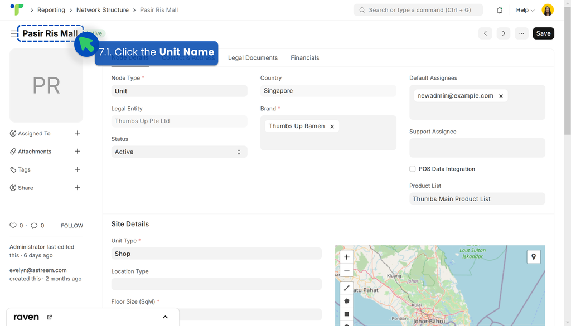
Task: Focus the search command bar
Action: coord(418,10)
